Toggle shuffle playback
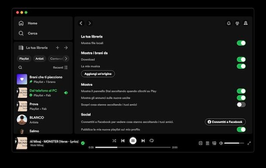Screen dimensions: 266x168 point(114,141)
